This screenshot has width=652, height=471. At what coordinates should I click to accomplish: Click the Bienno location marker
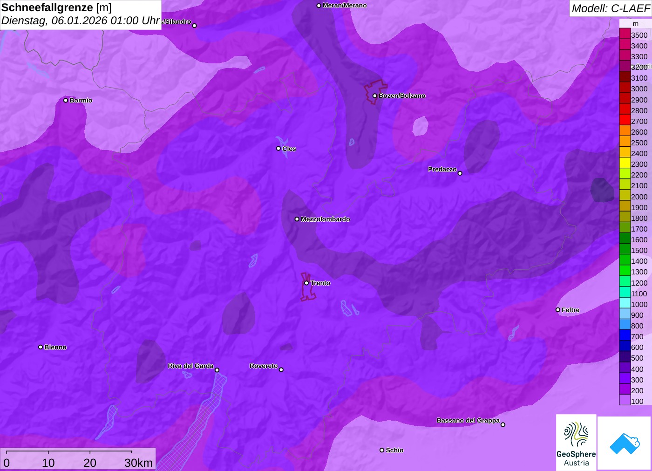(41, 347)
